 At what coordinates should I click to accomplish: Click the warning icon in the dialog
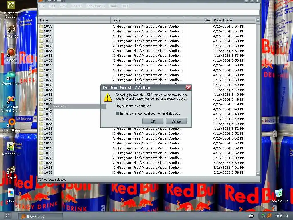(x=108, y=97)
